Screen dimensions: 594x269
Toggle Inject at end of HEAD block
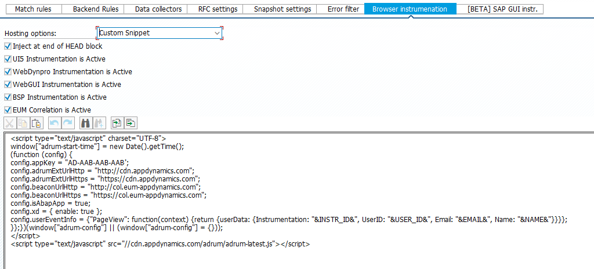tap(8, 46)
